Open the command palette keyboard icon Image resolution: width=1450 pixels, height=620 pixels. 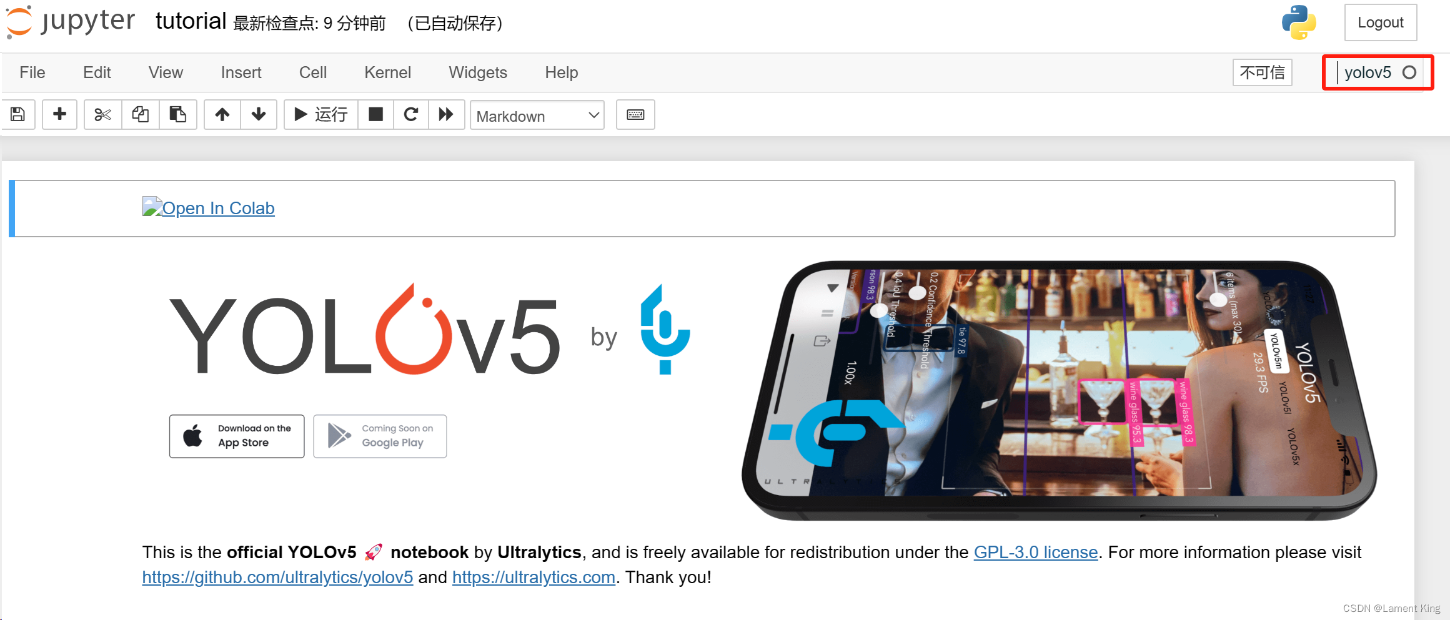point(635,114)
